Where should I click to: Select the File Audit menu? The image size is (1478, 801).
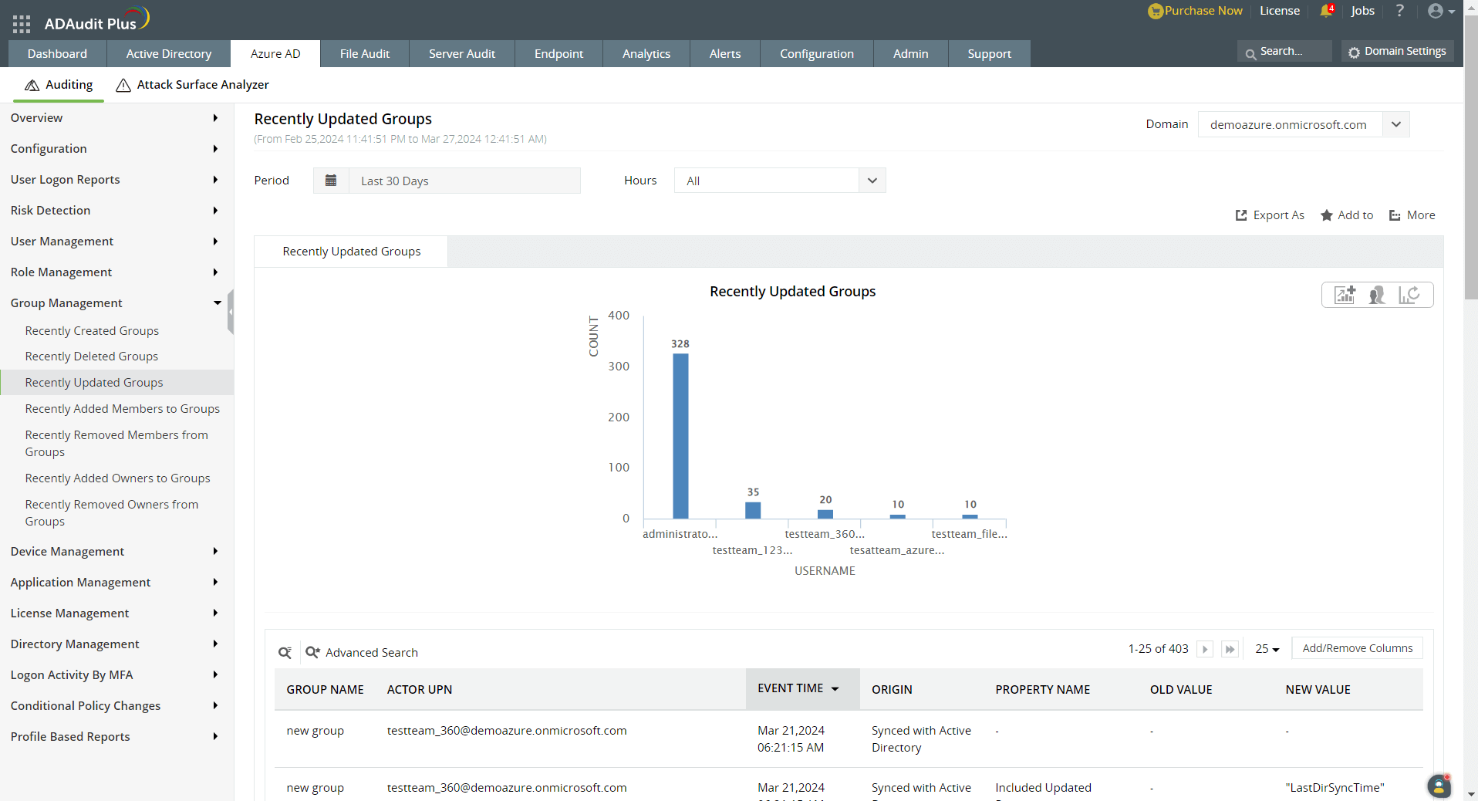coord(364,53)
